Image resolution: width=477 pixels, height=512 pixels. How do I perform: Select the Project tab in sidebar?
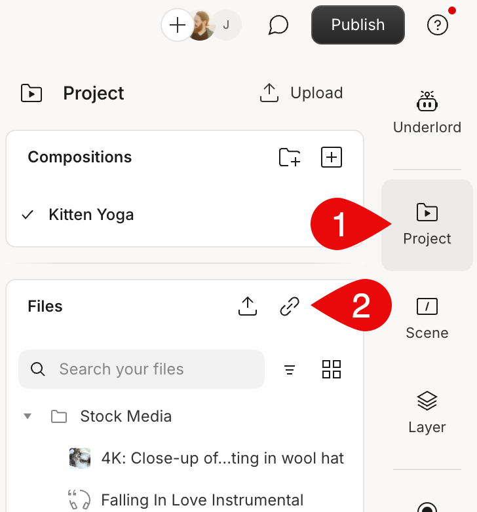pyautogui.click(x=427, y=225)
